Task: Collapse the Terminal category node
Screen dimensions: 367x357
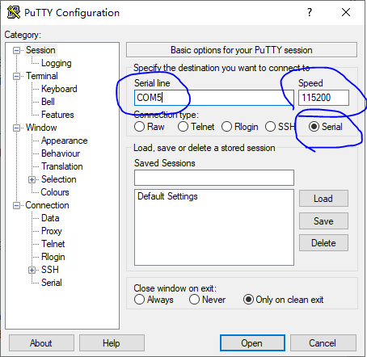Action: tap(16, 76)
